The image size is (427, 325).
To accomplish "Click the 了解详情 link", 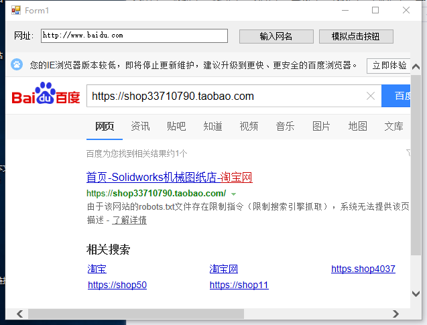I will coord(129,220).
